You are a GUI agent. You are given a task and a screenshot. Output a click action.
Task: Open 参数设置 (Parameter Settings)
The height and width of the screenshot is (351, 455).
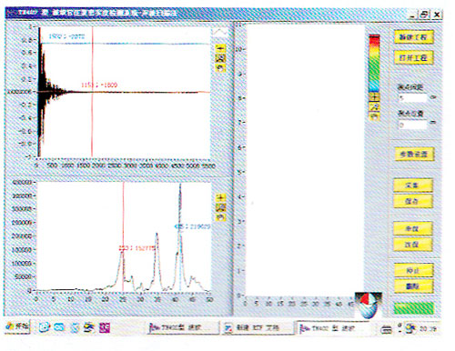(x=414, y=154)
